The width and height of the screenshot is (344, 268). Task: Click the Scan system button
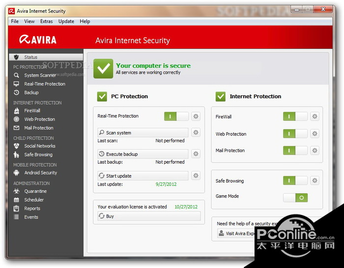click(x=143, y=133)
